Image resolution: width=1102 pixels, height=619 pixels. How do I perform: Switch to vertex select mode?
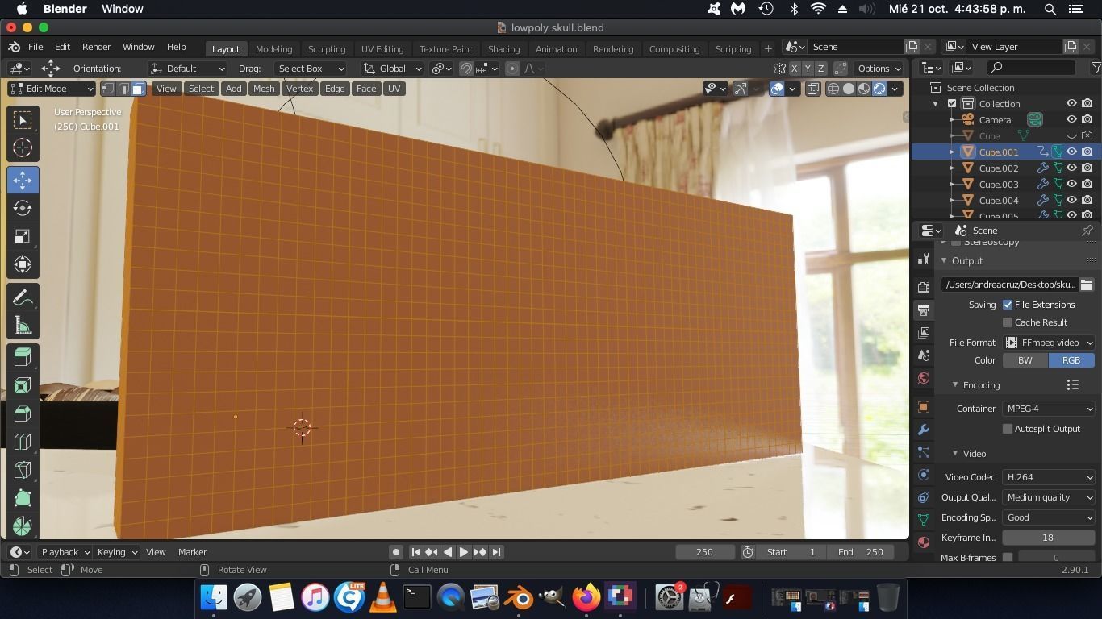point(108,89)
